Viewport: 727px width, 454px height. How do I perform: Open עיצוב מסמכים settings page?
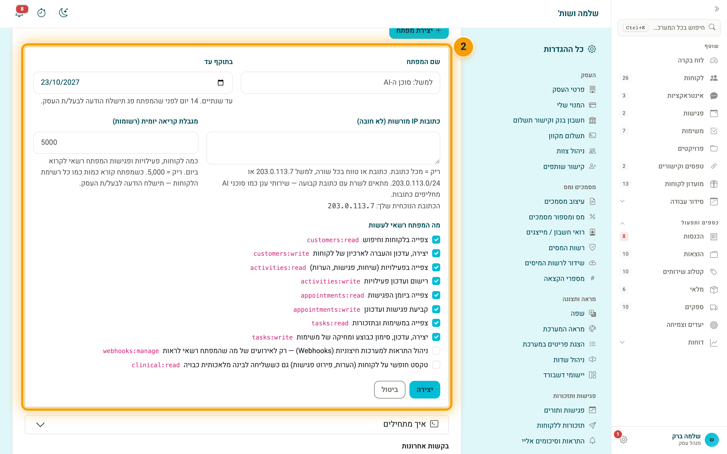(x=570, y=202)
